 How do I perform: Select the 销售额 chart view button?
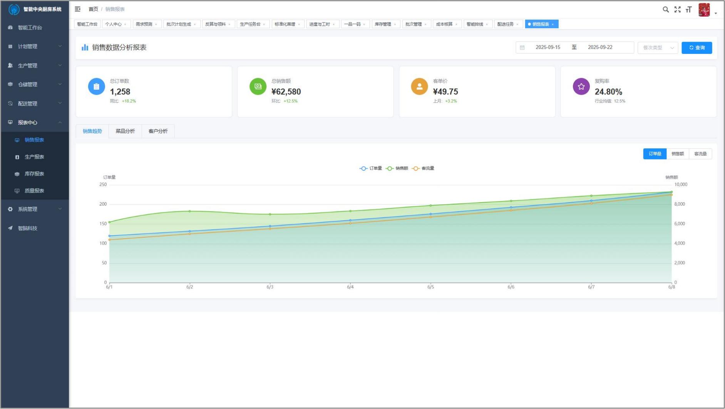tap(678, 154)
